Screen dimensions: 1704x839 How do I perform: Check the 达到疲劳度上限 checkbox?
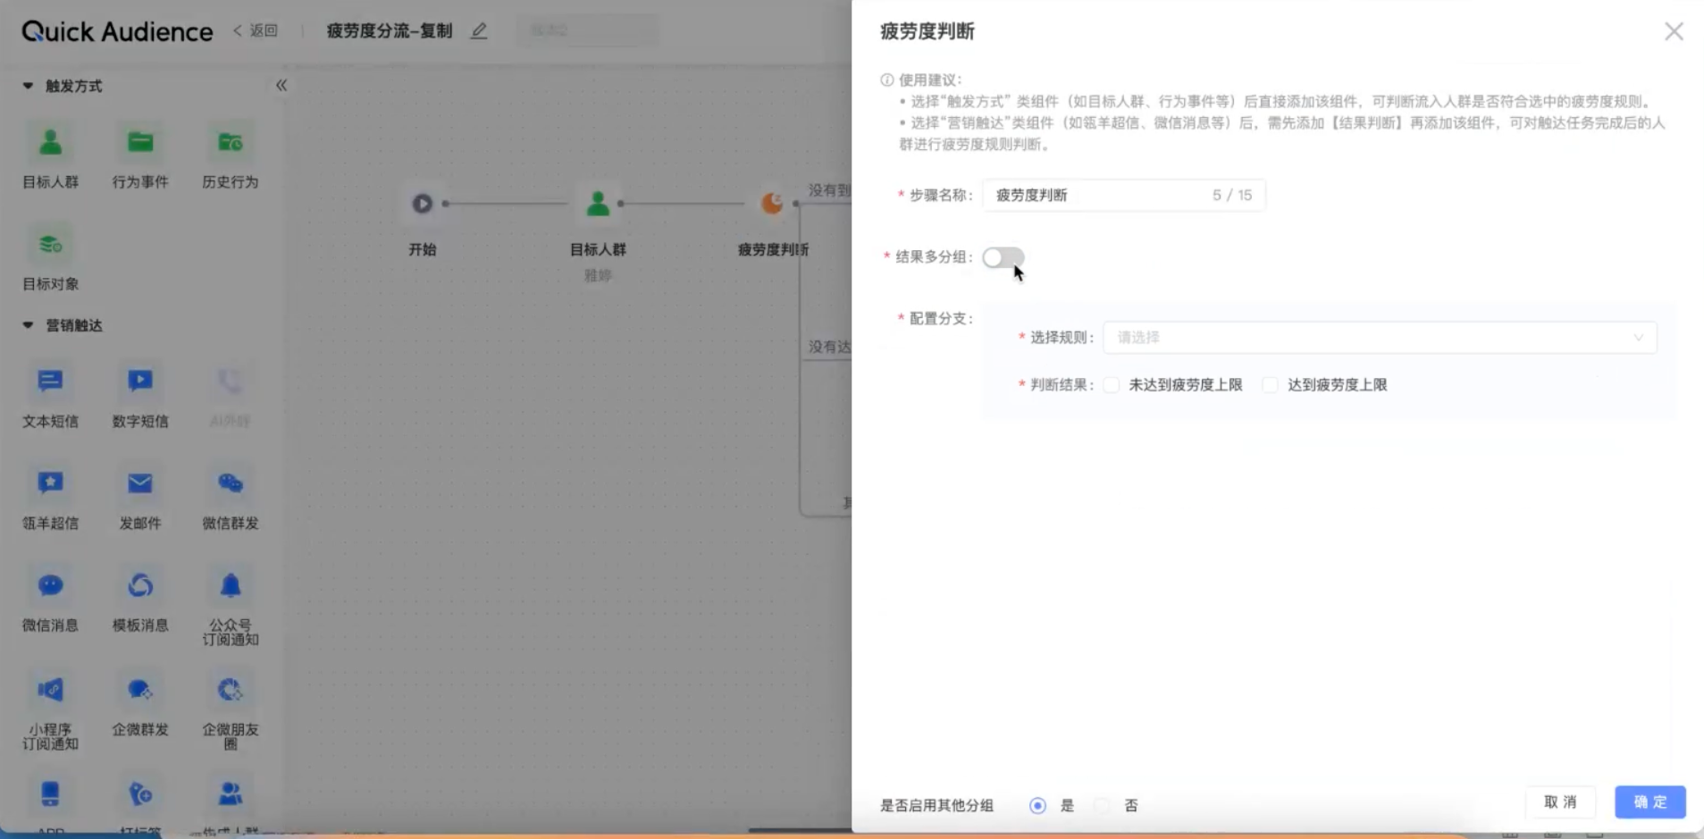pyautogui.click(x=1270, y=385)
